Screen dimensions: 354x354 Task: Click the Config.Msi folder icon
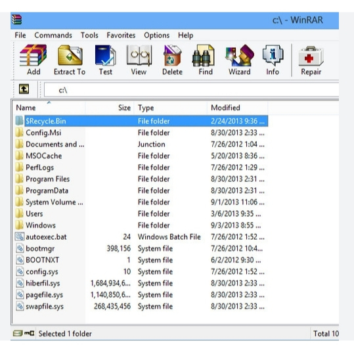20,133
